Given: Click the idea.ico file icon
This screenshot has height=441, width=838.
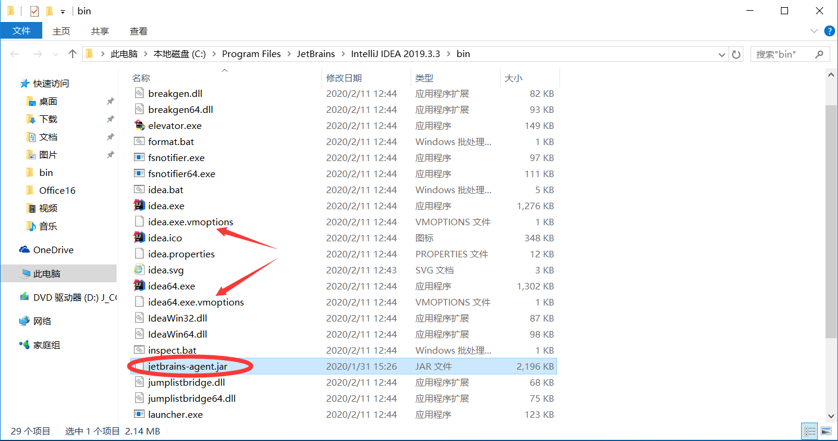Looking at the screenshot, I should pos(139,238).
